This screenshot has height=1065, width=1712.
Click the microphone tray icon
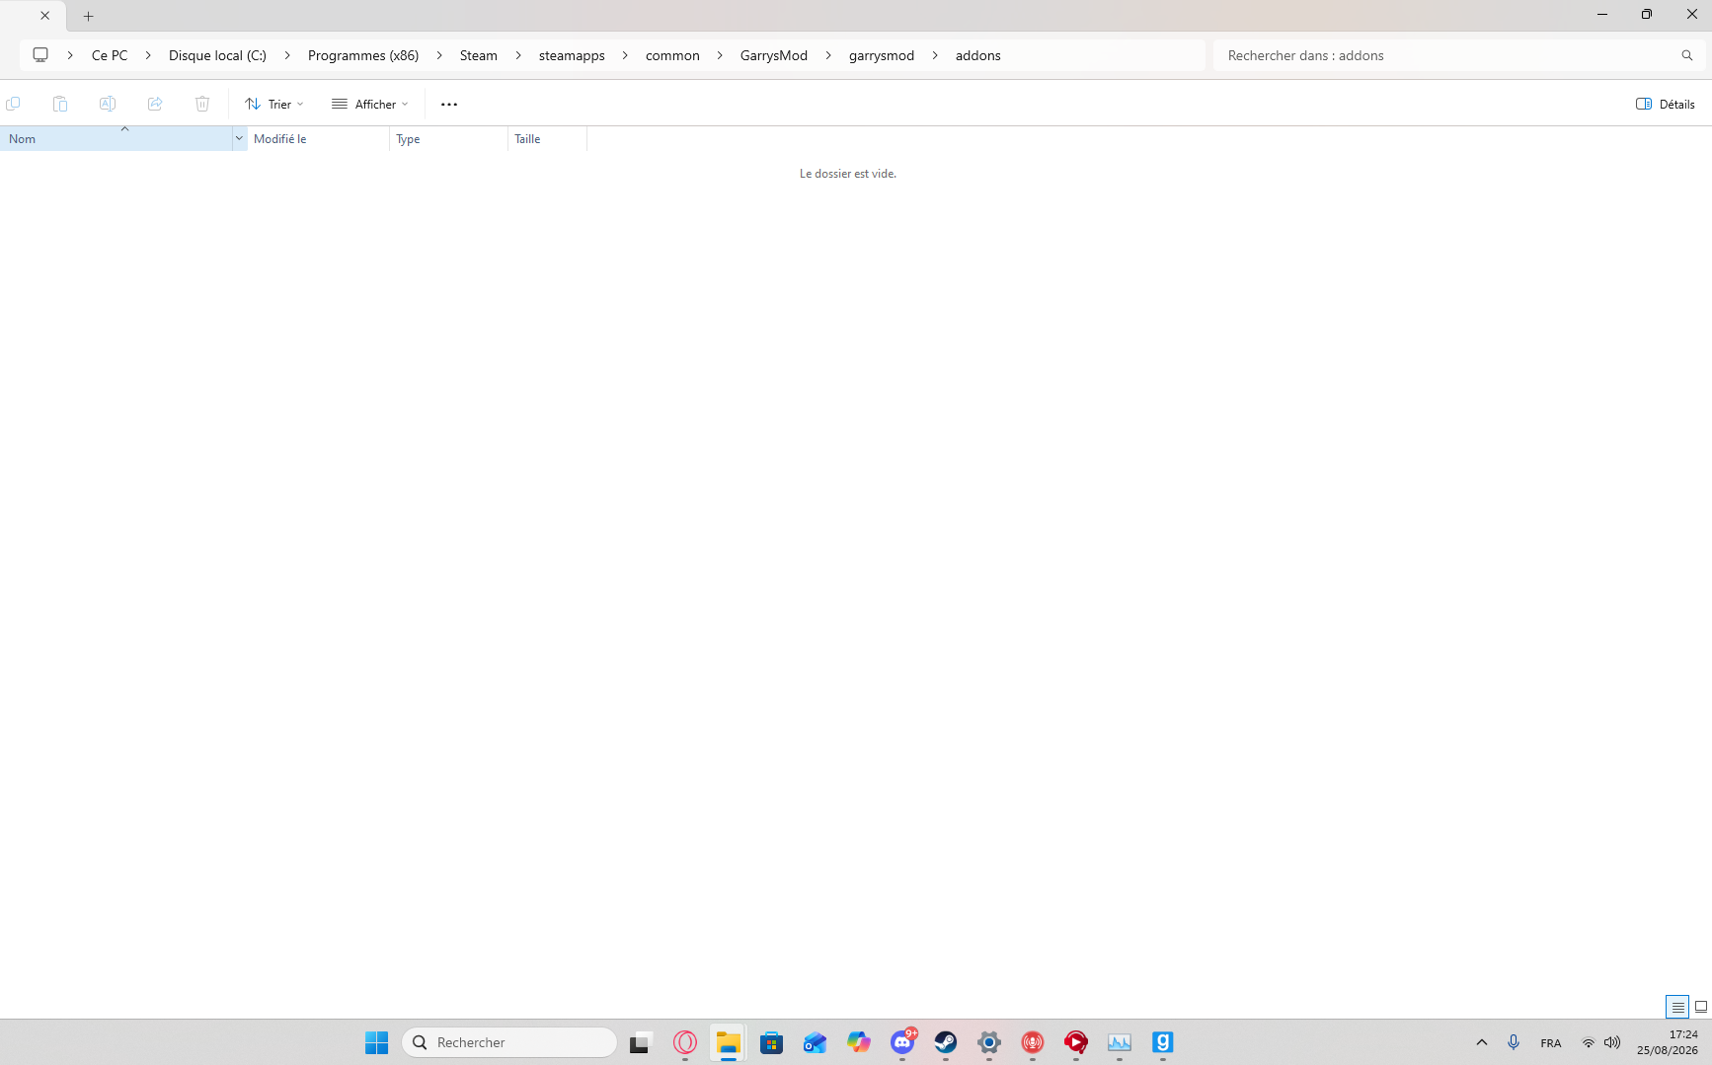(1514, 1042)
